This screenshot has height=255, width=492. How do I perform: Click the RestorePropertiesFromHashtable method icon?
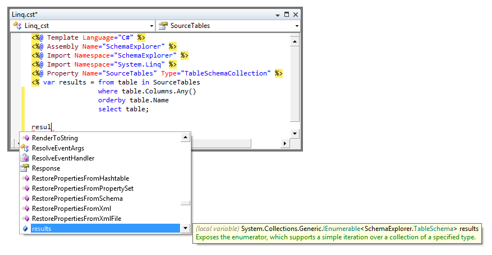pos(25,178)
